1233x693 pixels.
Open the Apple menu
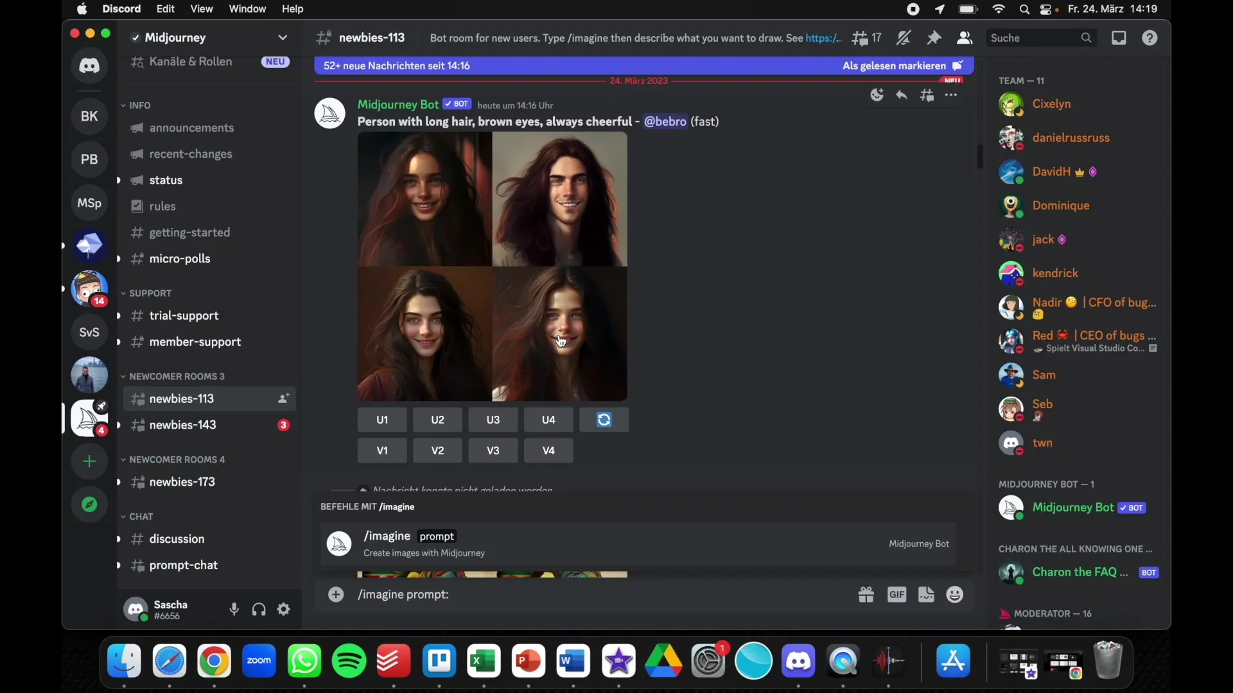(x=82, y=10)
